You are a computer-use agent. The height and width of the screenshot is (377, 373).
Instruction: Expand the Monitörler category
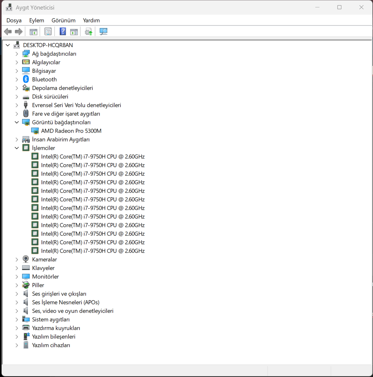tap(17, 277)
